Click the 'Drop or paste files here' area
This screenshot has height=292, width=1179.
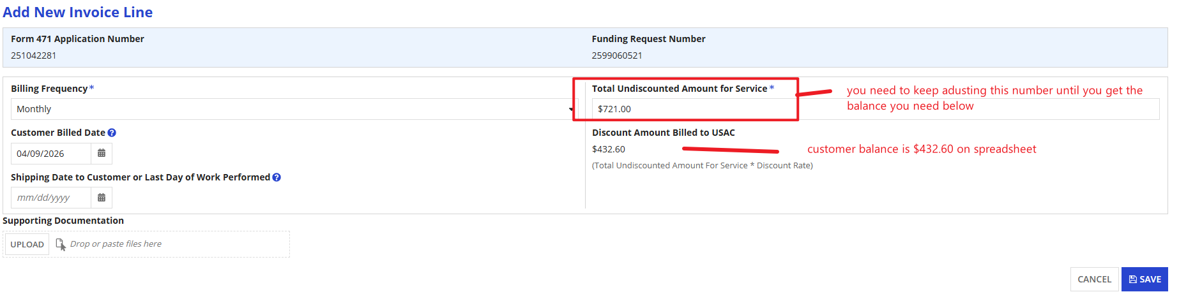pos(116,244)
